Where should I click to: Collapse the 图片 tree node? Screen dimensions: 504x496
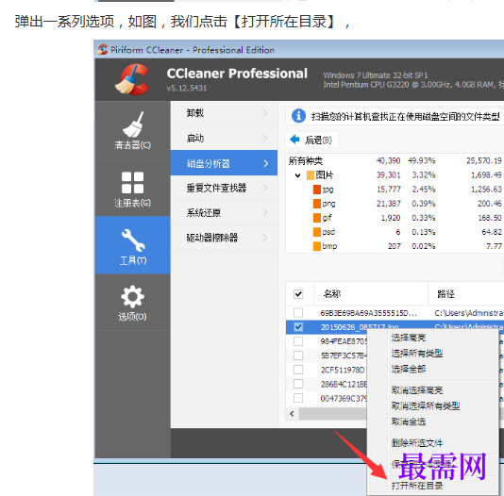[298, 175]
